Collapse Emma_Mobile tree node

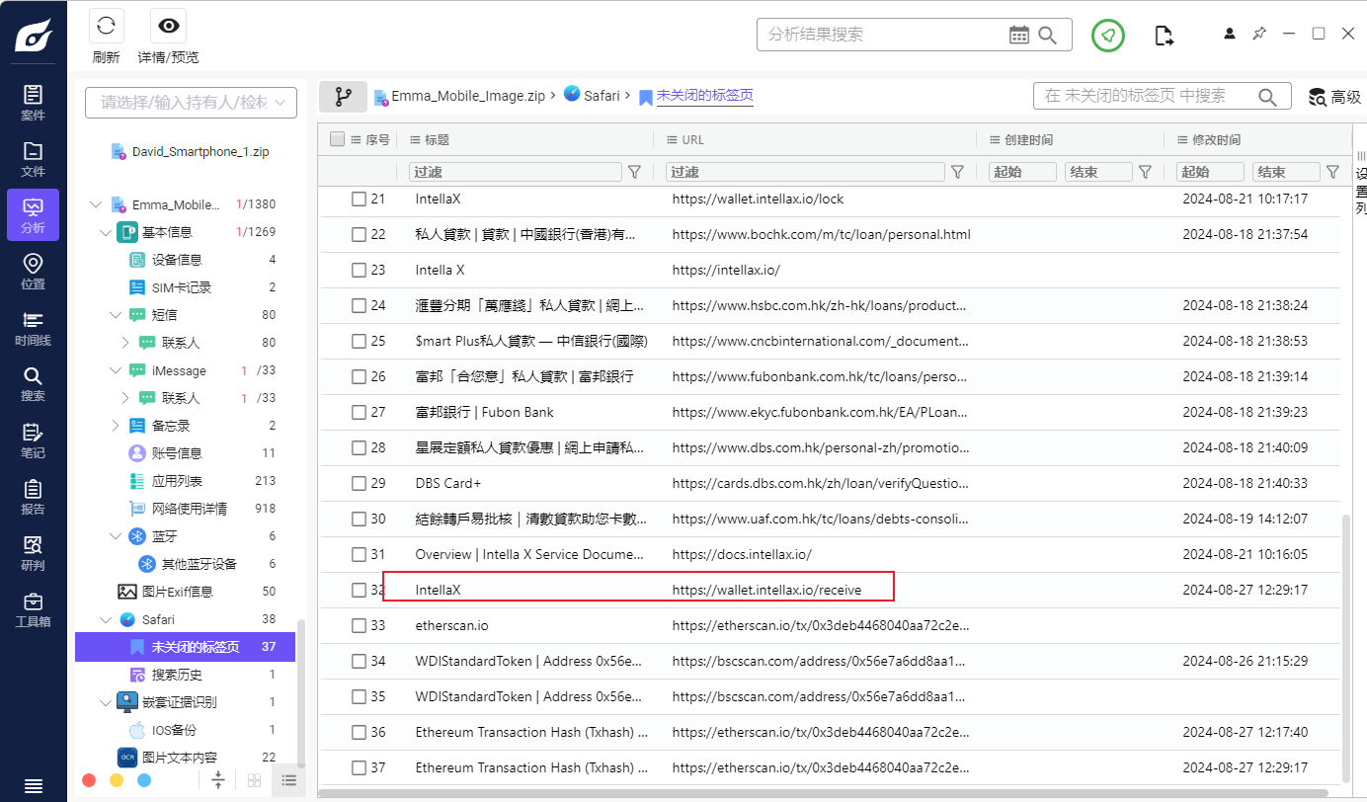pyautogui.click(x=96, y=204)
